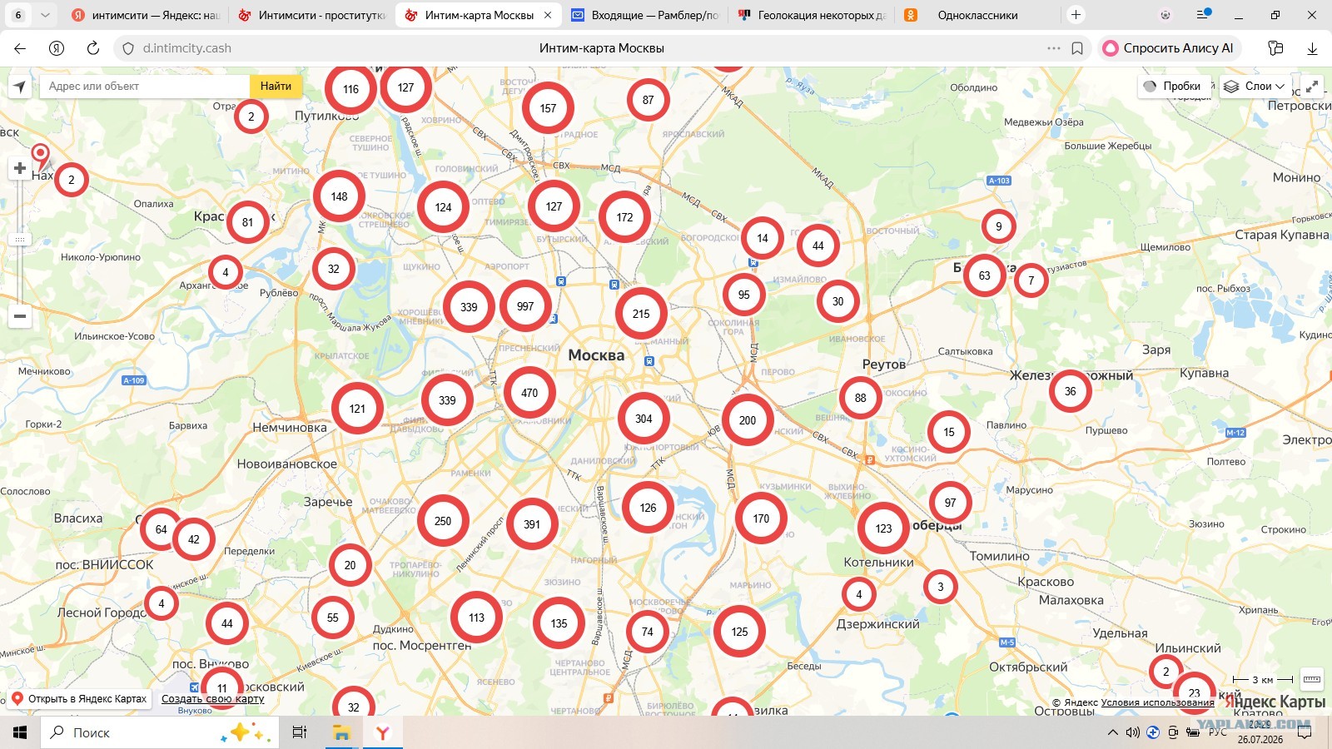Select the Интим-карта Москвы tab

[x=479, y=15]
